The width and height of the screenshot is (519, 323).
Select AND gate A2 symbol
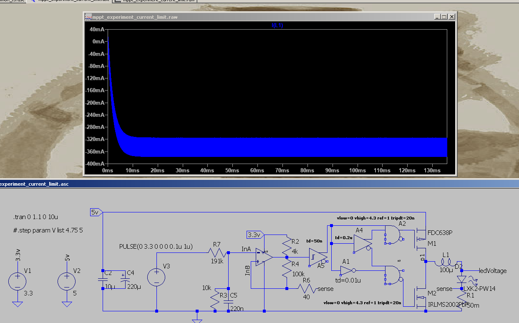(x=394, y=235)
